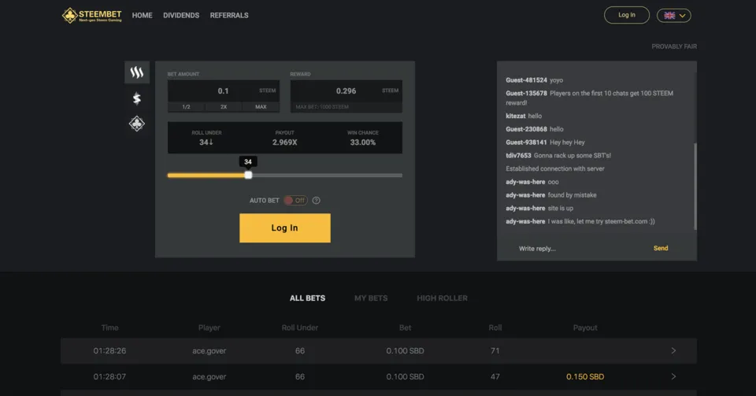Image resolution: width=756 pixels, height=396 pixels.
Task: Click the Log In button in header
Action: coord(627,15)
